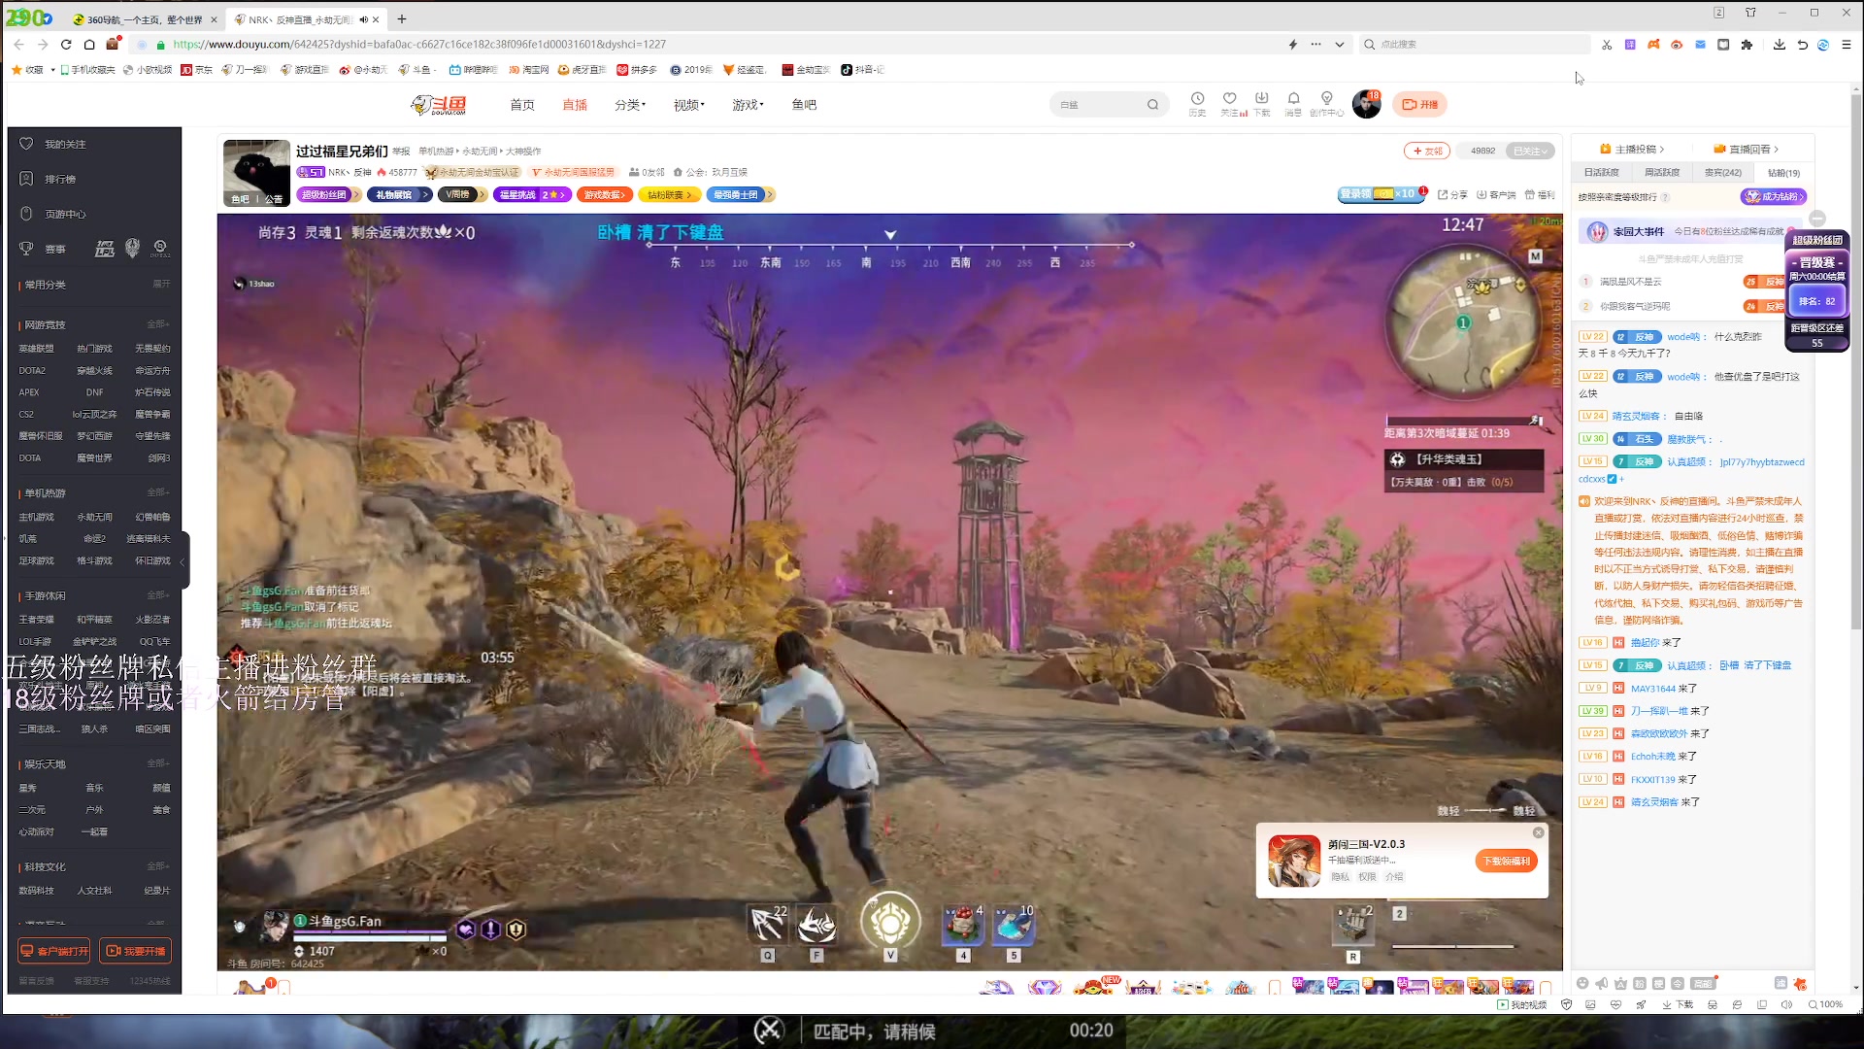Switch to the 360导航 tab

144,19
